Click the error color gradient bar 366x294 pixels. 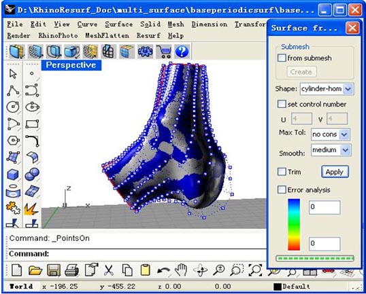coord(294,224)
